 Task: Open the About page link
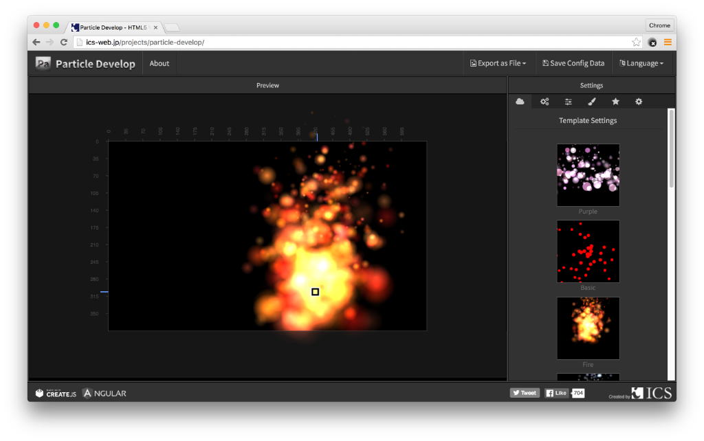pos(159,63)
